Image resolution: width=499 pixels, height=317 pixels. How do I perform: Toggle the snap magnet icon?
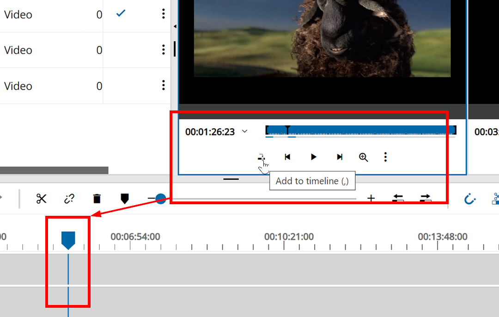[470, 199]
